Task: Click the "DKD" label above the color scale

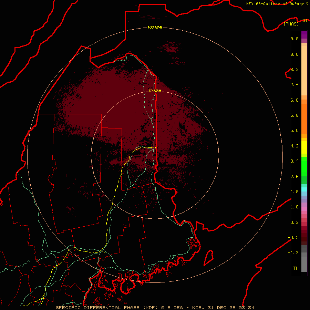Action: 302,21
